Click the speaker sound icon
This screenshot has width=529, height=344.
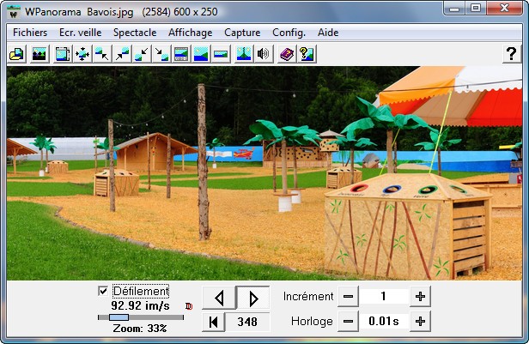[x=264, y=54]
